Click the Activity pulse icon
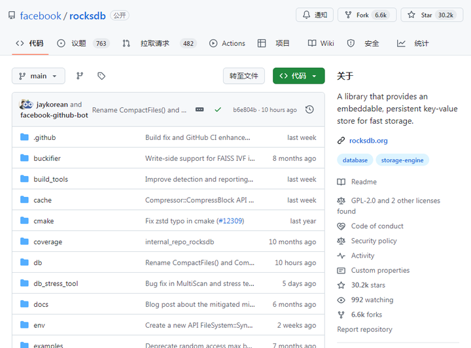The height and width of the screenshot is (348, 471). click(x=341, y=256)
